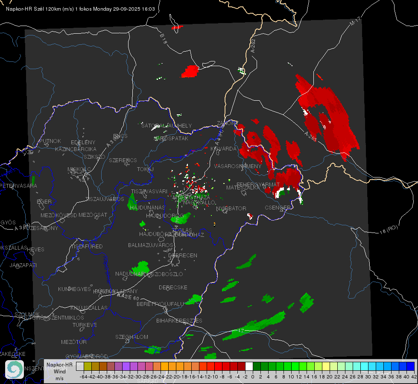Select the FÜZESABONY label
This screenshot has height=384, width=418.
pyautogui.click(x=41, y=228)
